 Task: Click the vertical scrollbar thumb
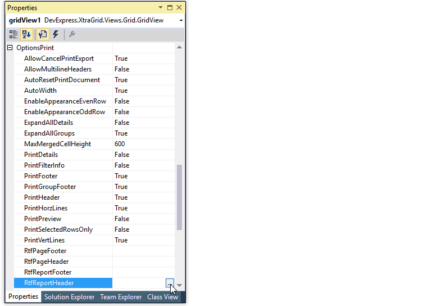click(x=179, y=197)
